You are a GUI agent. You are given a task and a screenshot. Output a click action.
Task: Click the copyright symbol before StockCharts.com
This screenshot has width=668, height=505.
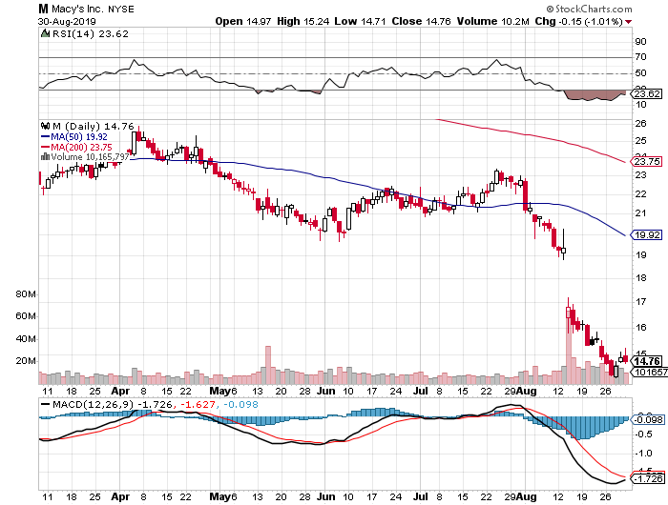pos(550,9)
